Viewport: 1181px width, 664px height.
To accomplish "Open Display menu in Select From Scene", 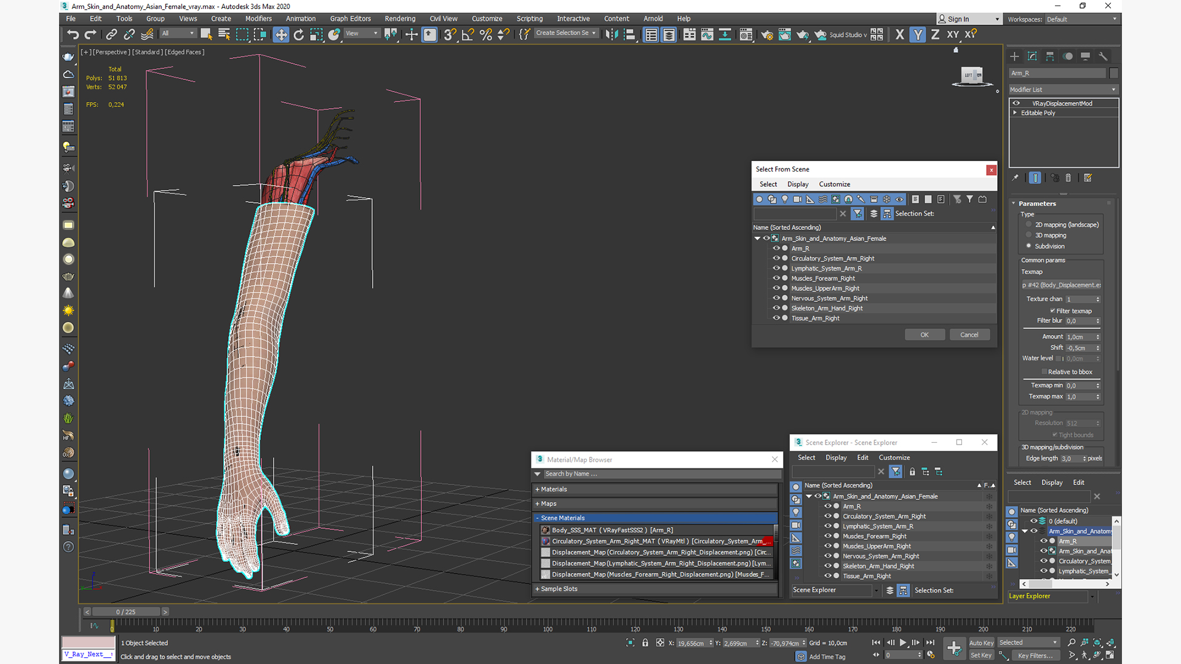I will [798, 184].
